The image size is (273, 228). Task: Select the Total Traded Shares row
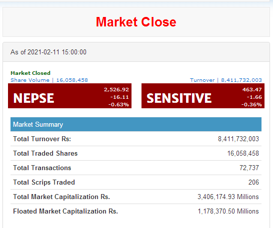pyautogui.click(x=136, y=153)
